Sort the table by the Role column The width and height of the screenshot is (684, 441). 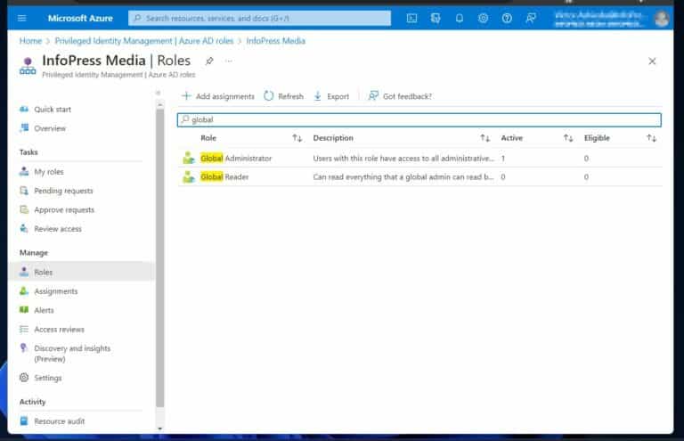tap(297, 138)
